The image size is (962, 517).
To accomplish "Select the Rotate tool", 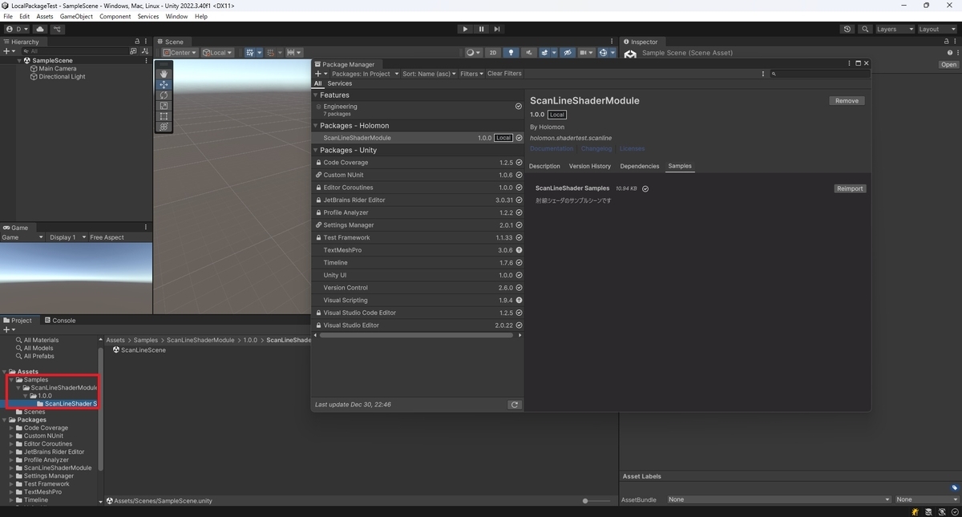I will (164, 95).
